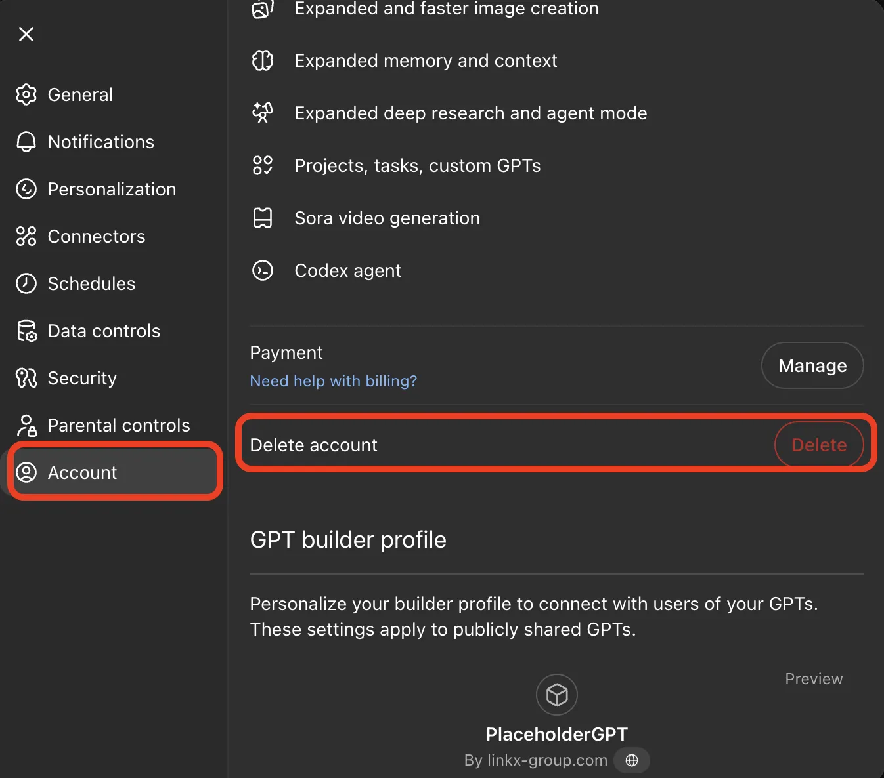Screen dimensions: 884x778
Task: Click the PlaceholderGPT cube avatar
Action: pos(557,694)
